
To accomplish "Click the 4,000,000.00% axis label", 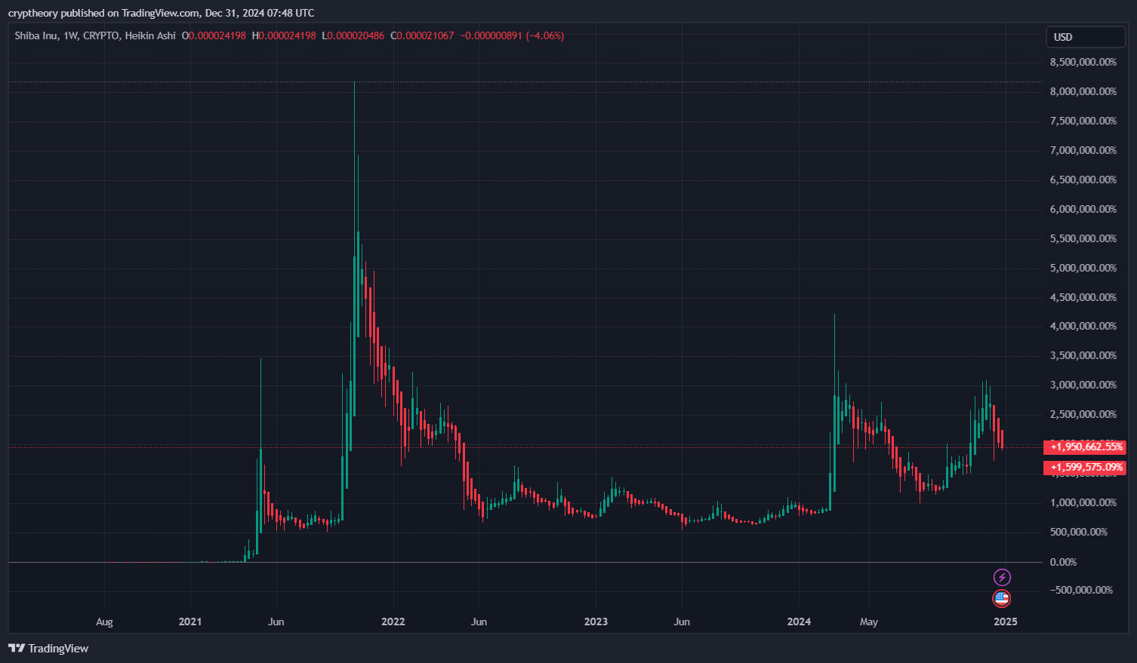I will (1083, 326).
